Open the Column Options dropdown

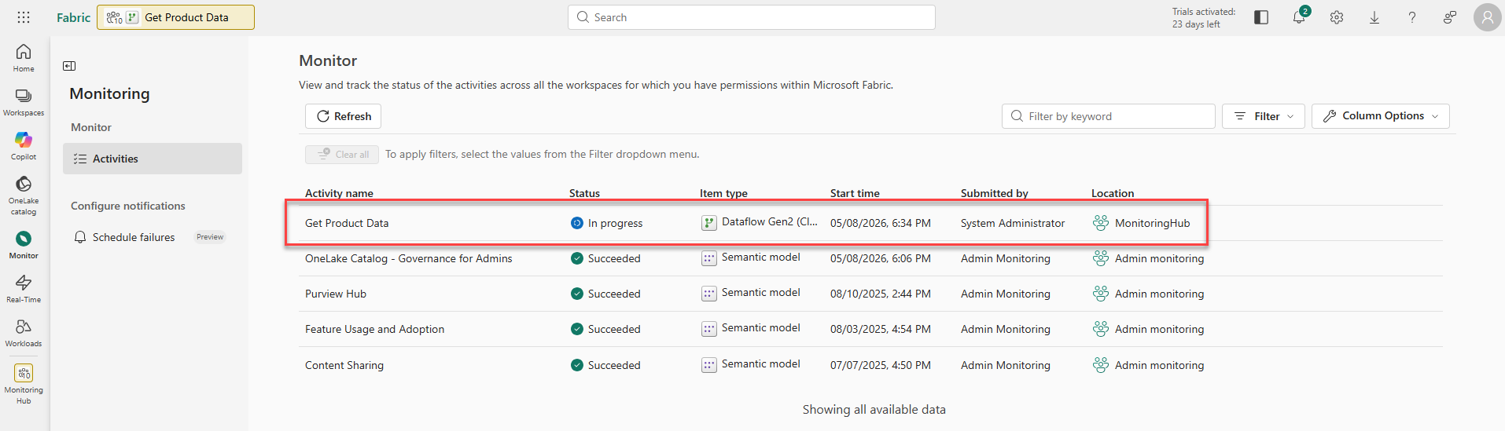[1381, 116]
